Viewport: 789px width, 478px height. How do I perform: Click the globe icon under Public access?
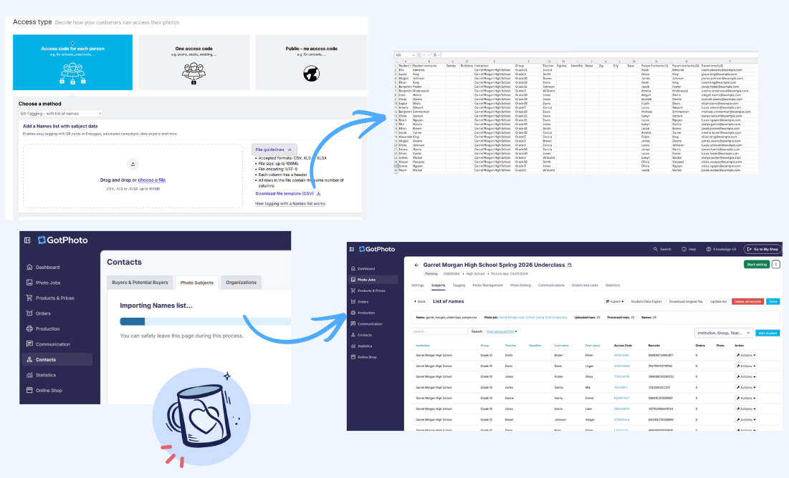coord(312,74)
